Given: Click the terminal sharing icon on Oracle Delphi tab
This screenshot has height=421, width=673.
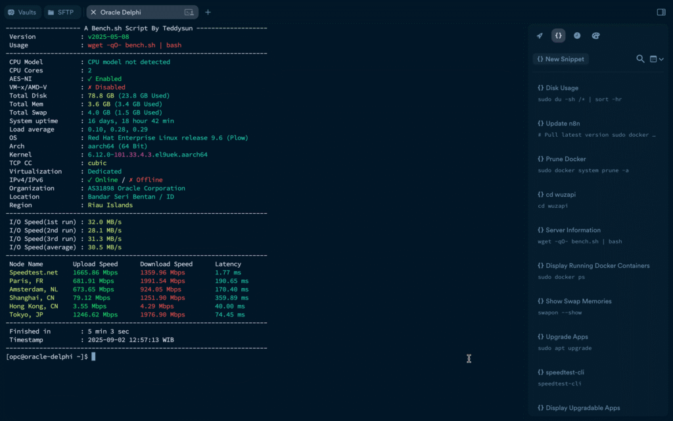Looking at the screenshot, I should pos(189,12).
